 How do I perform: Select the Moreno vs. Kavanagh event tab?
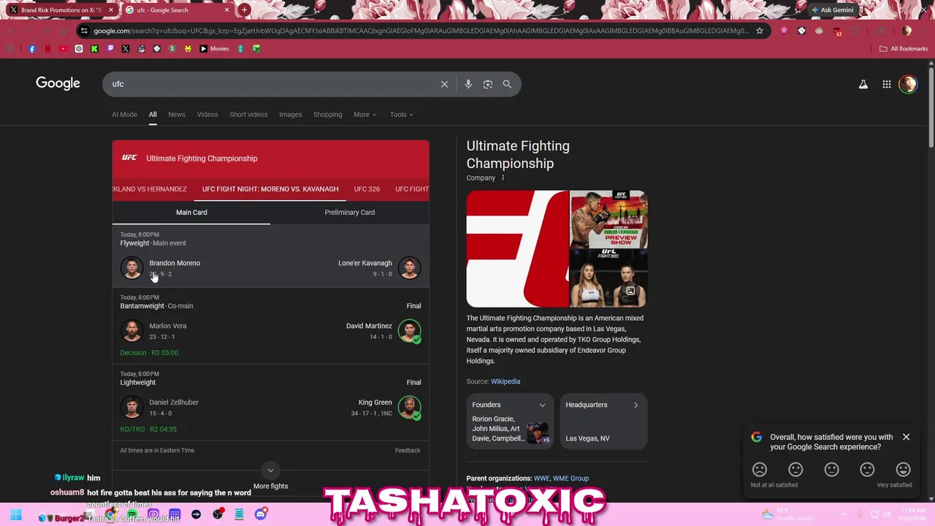coord(270,189)
